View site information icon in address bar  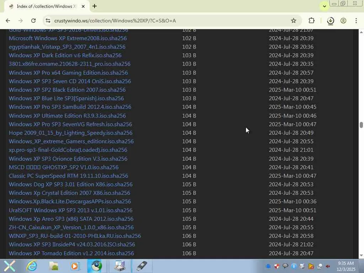pyautogui.click(x=48, y=21)
